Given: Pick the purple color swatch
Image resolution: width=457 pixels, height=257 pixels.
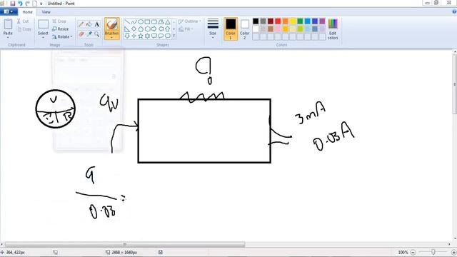Looking at the screenshot, I should pos(322,21).
